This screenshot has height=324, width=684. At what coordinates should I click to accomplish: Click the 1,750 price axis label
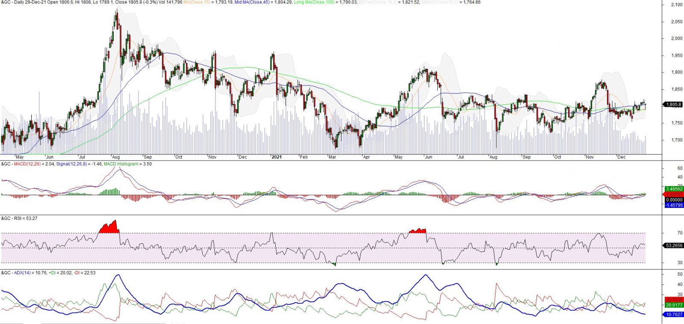(677, 123)
